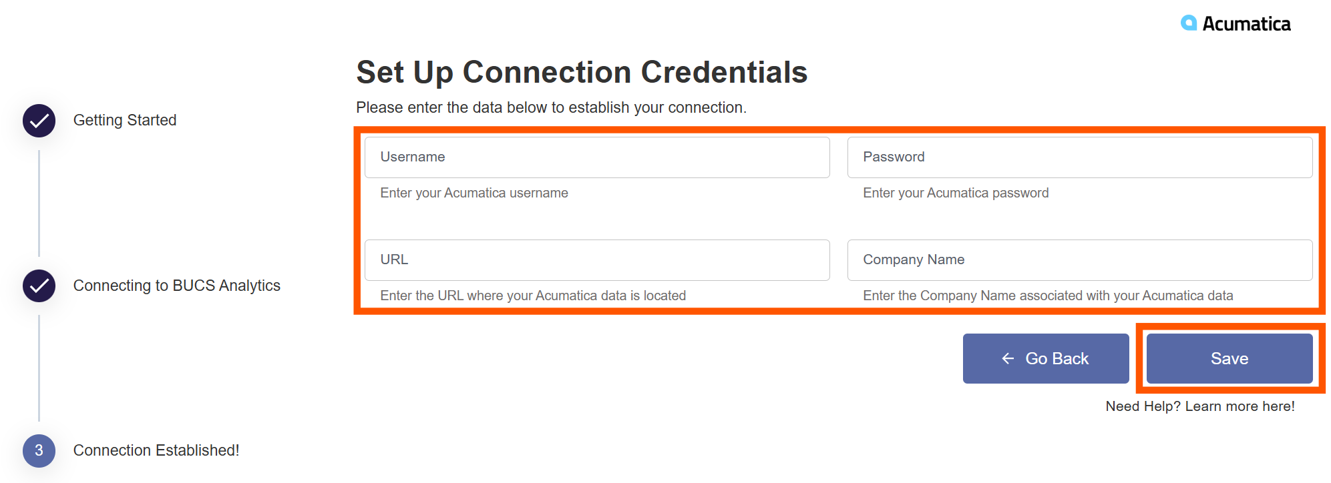Screen dimensions: 1331x483
Task: Focus the Username input field
Action: pos(597,157)
